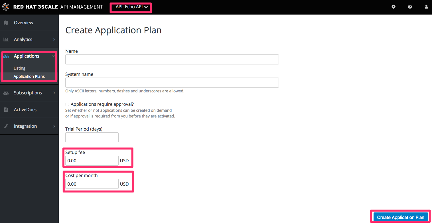
Task: Focus the System name input
Action: click(172, 83)
